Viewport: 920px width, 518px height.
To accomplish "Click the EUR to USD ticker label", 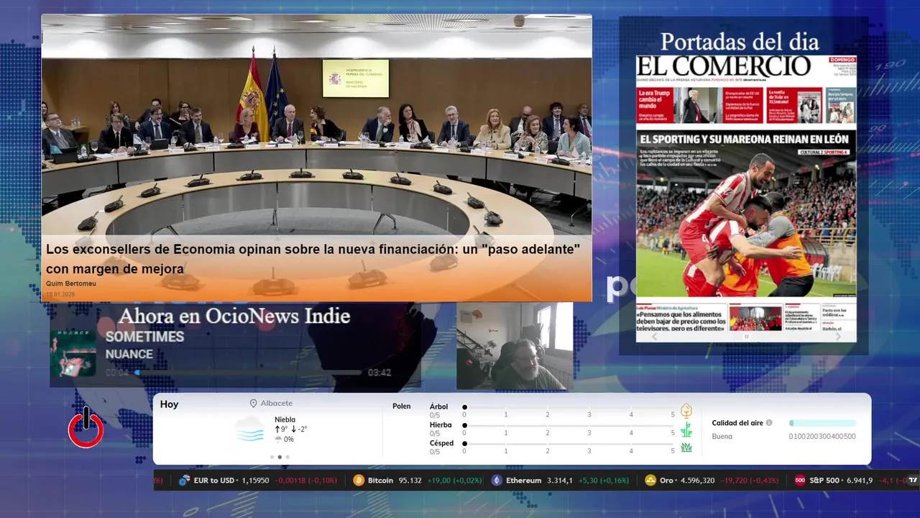I will click(x=213, y=481).
